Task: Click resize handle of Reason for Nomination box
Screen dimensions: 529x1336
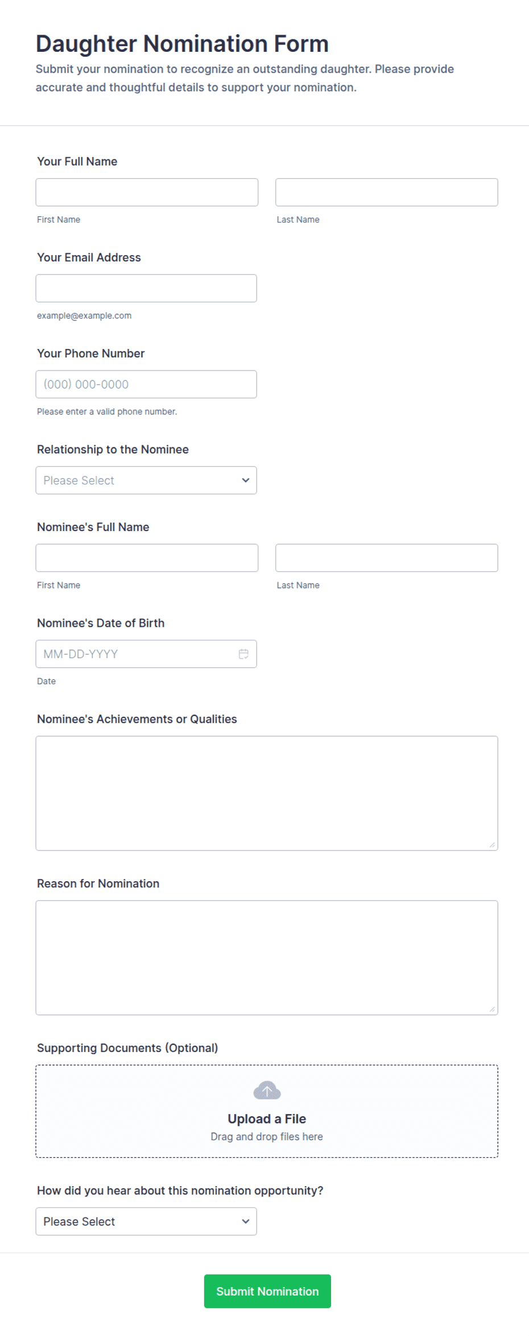Action: click(492, 1009)
